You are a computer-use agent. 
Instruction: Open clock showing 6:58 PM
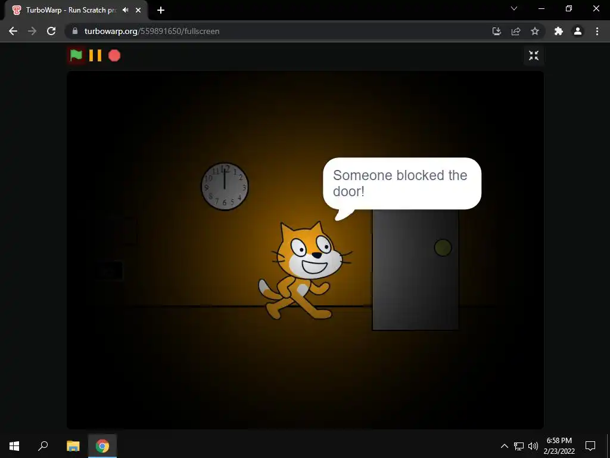pos(559,446)
